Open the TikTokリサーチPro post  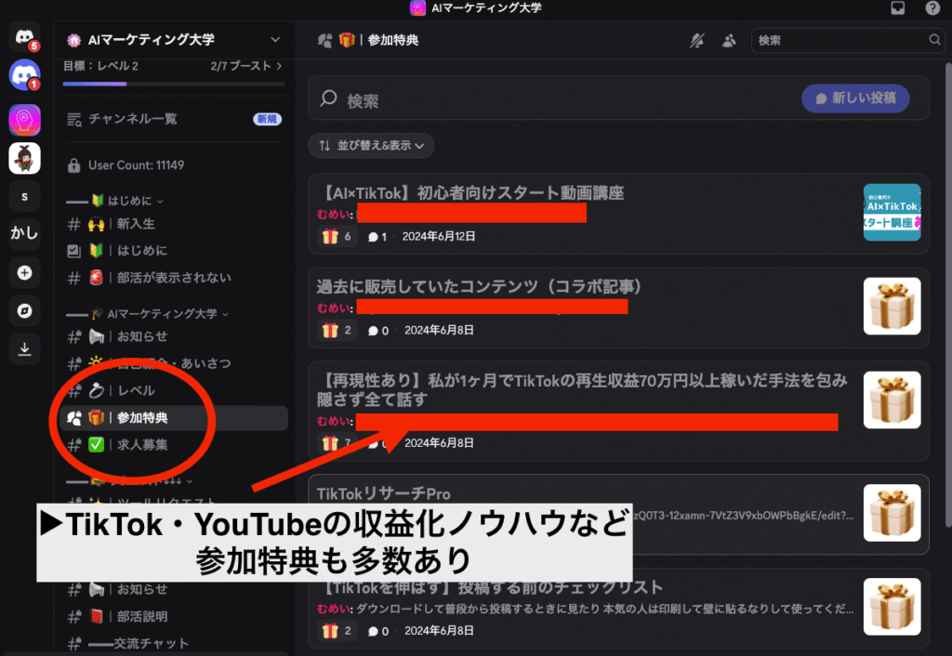click(618, 514)
